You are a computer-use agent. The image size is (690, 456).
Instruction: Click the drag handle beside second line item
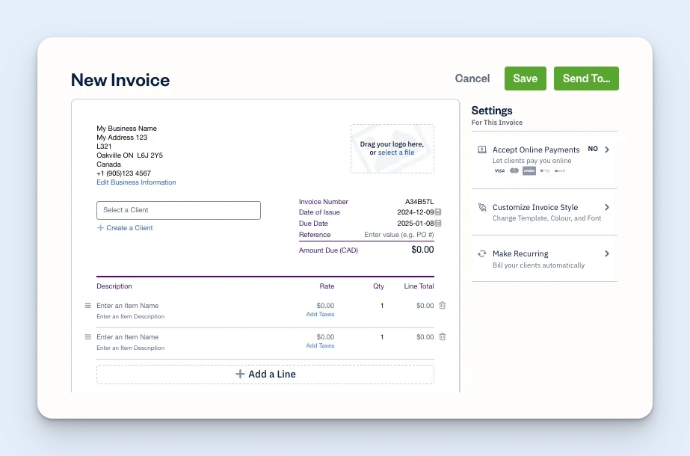pyautogui.click(x=87, y=336)
